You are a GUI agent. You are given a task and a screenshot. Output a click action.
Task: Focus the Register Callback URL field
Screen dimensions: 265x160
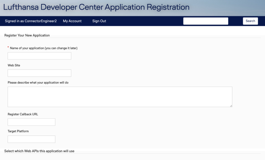(x=31, y=122)
